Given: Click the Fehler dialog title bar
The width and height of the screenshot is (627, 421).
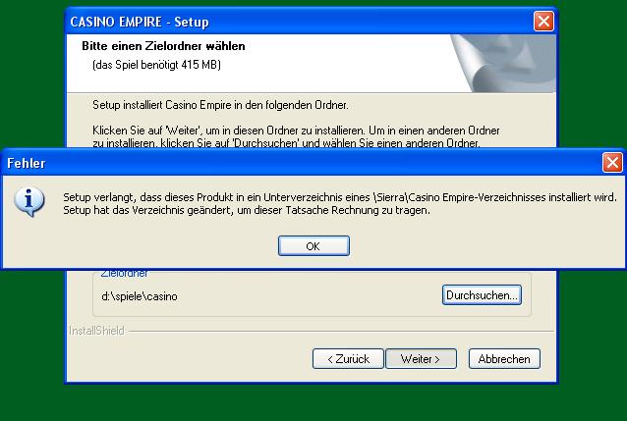Looking at the screenshot, I should pyautogui.click(x=295, y=163).
